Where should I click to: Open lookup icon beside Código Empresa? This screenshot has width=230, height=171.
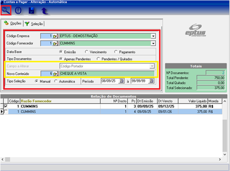tap(56, 36)
